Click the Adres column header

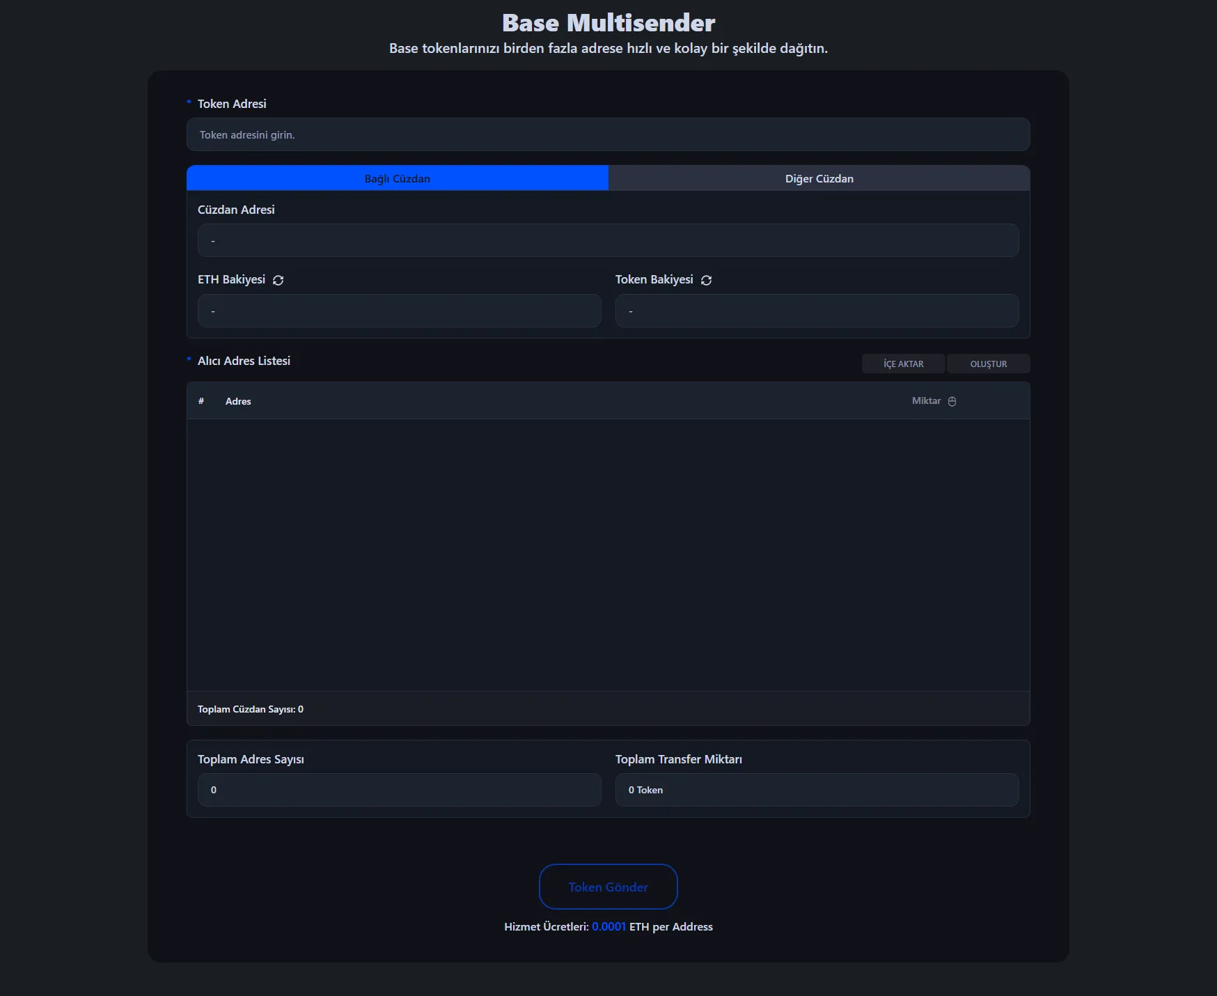(x=238, y=401)
